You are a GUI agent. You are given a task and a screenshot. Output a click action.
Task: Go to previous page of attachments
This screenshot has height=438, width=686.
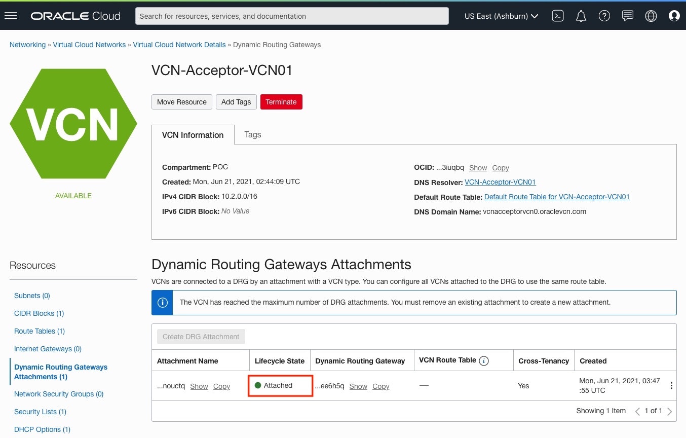point(638,411)
